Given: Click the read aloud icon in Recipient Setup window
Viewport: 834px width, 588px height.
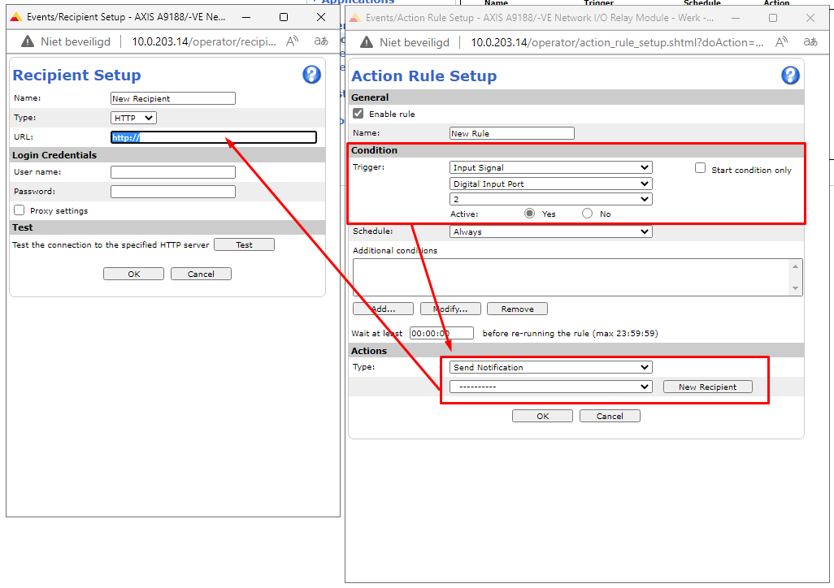Looking at the screenshot, I should click(292, 41).
